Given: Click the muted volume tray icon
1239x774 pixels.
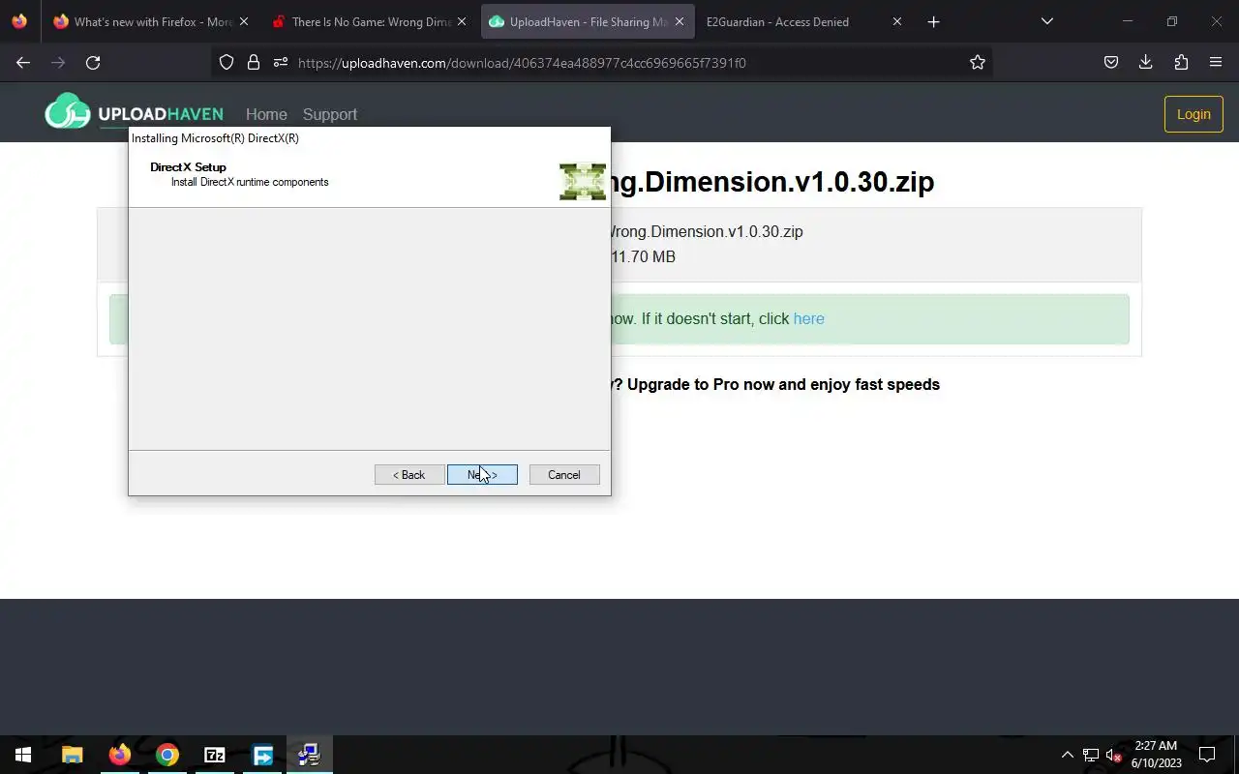Looking at the screenshot, I should point(1114,755).
